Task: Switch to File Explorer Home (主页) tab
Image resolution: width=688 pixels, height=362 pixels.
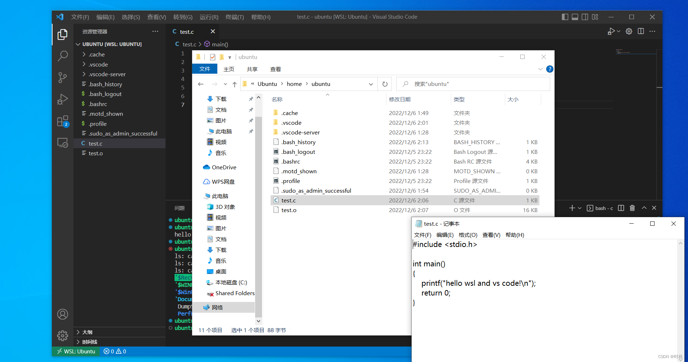Action: pyautogui.click(x=229, y=69)
